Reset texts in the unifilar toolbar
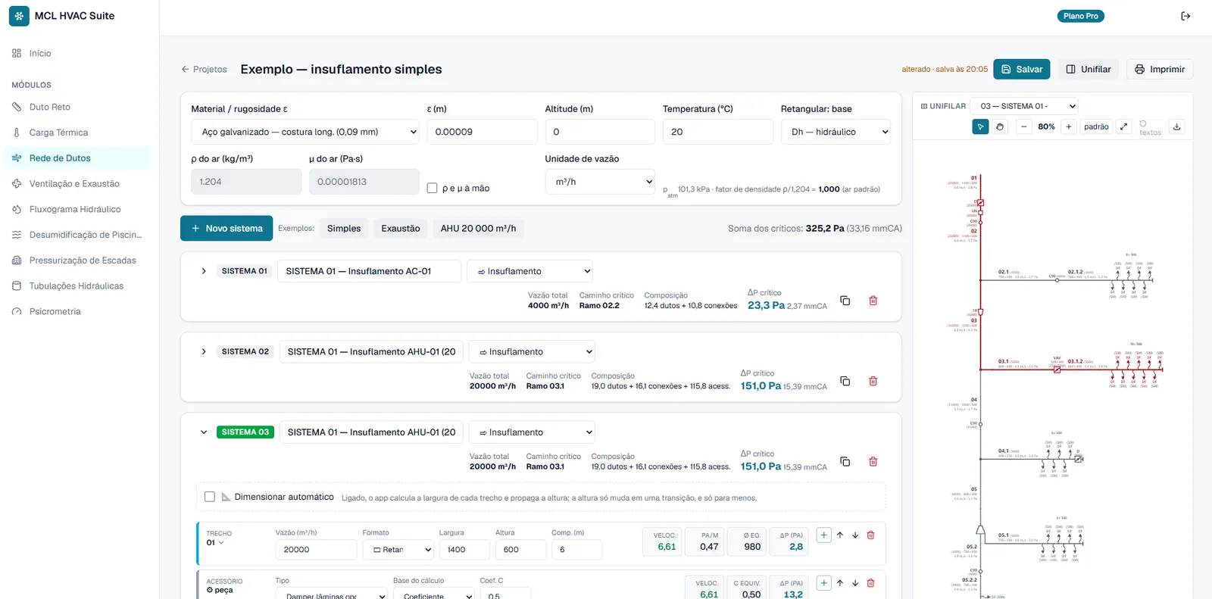 click(x=1149, y=127)
